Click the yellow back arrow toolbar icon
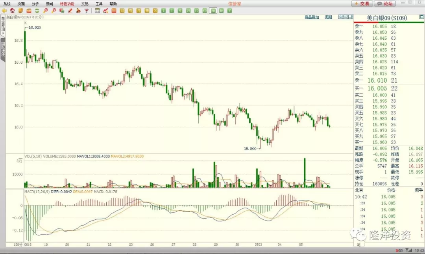This screenshot has width=425, height=254. point(4,11)
